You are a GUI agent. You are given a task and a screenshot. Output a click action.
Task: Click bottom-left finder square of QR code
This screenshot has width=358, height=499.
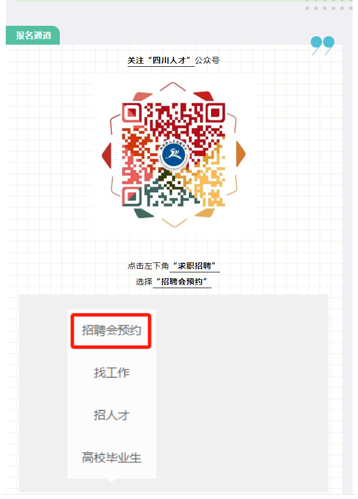(x=131, y=197)
